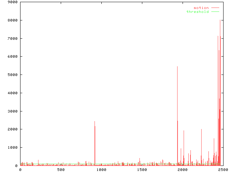Image resolution: width=230 pixels, height=172 pixels.
Task: Select the "motion" legend label
Action: [201, 8]
